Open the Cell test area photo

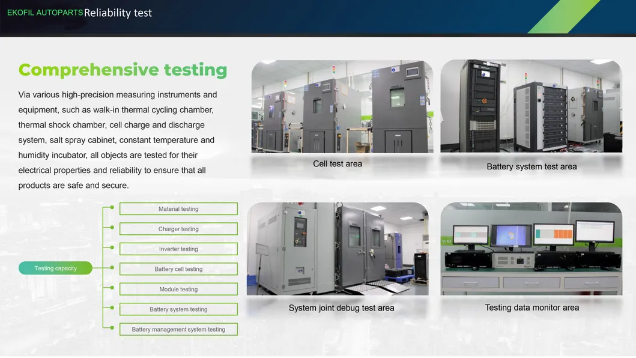[342, 106]
